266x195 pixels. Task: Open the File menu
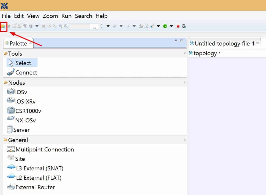coord(6,16)
